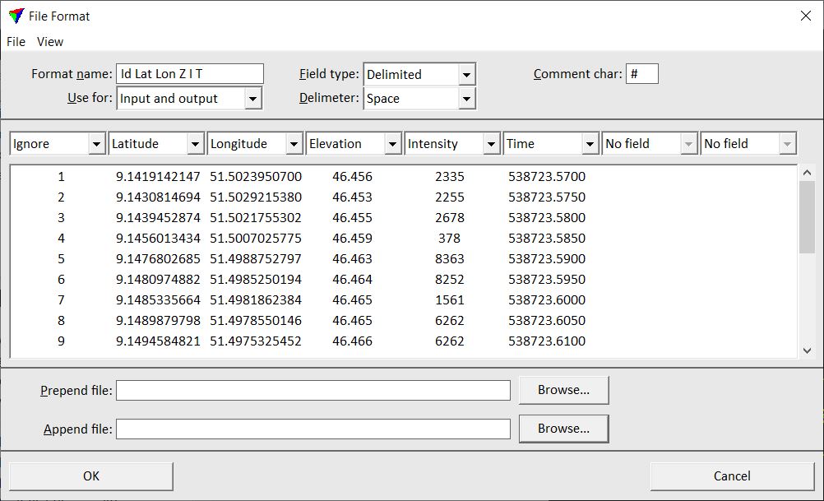The image size is (824, 501).
Task: Click the Comment char input box
Action: pyautogui.click(x=642, y=73)
